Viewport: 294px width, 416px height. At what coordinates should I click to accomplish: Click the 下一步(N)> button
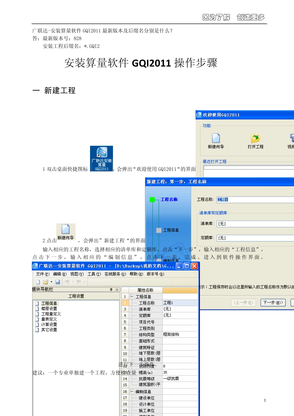273,302
